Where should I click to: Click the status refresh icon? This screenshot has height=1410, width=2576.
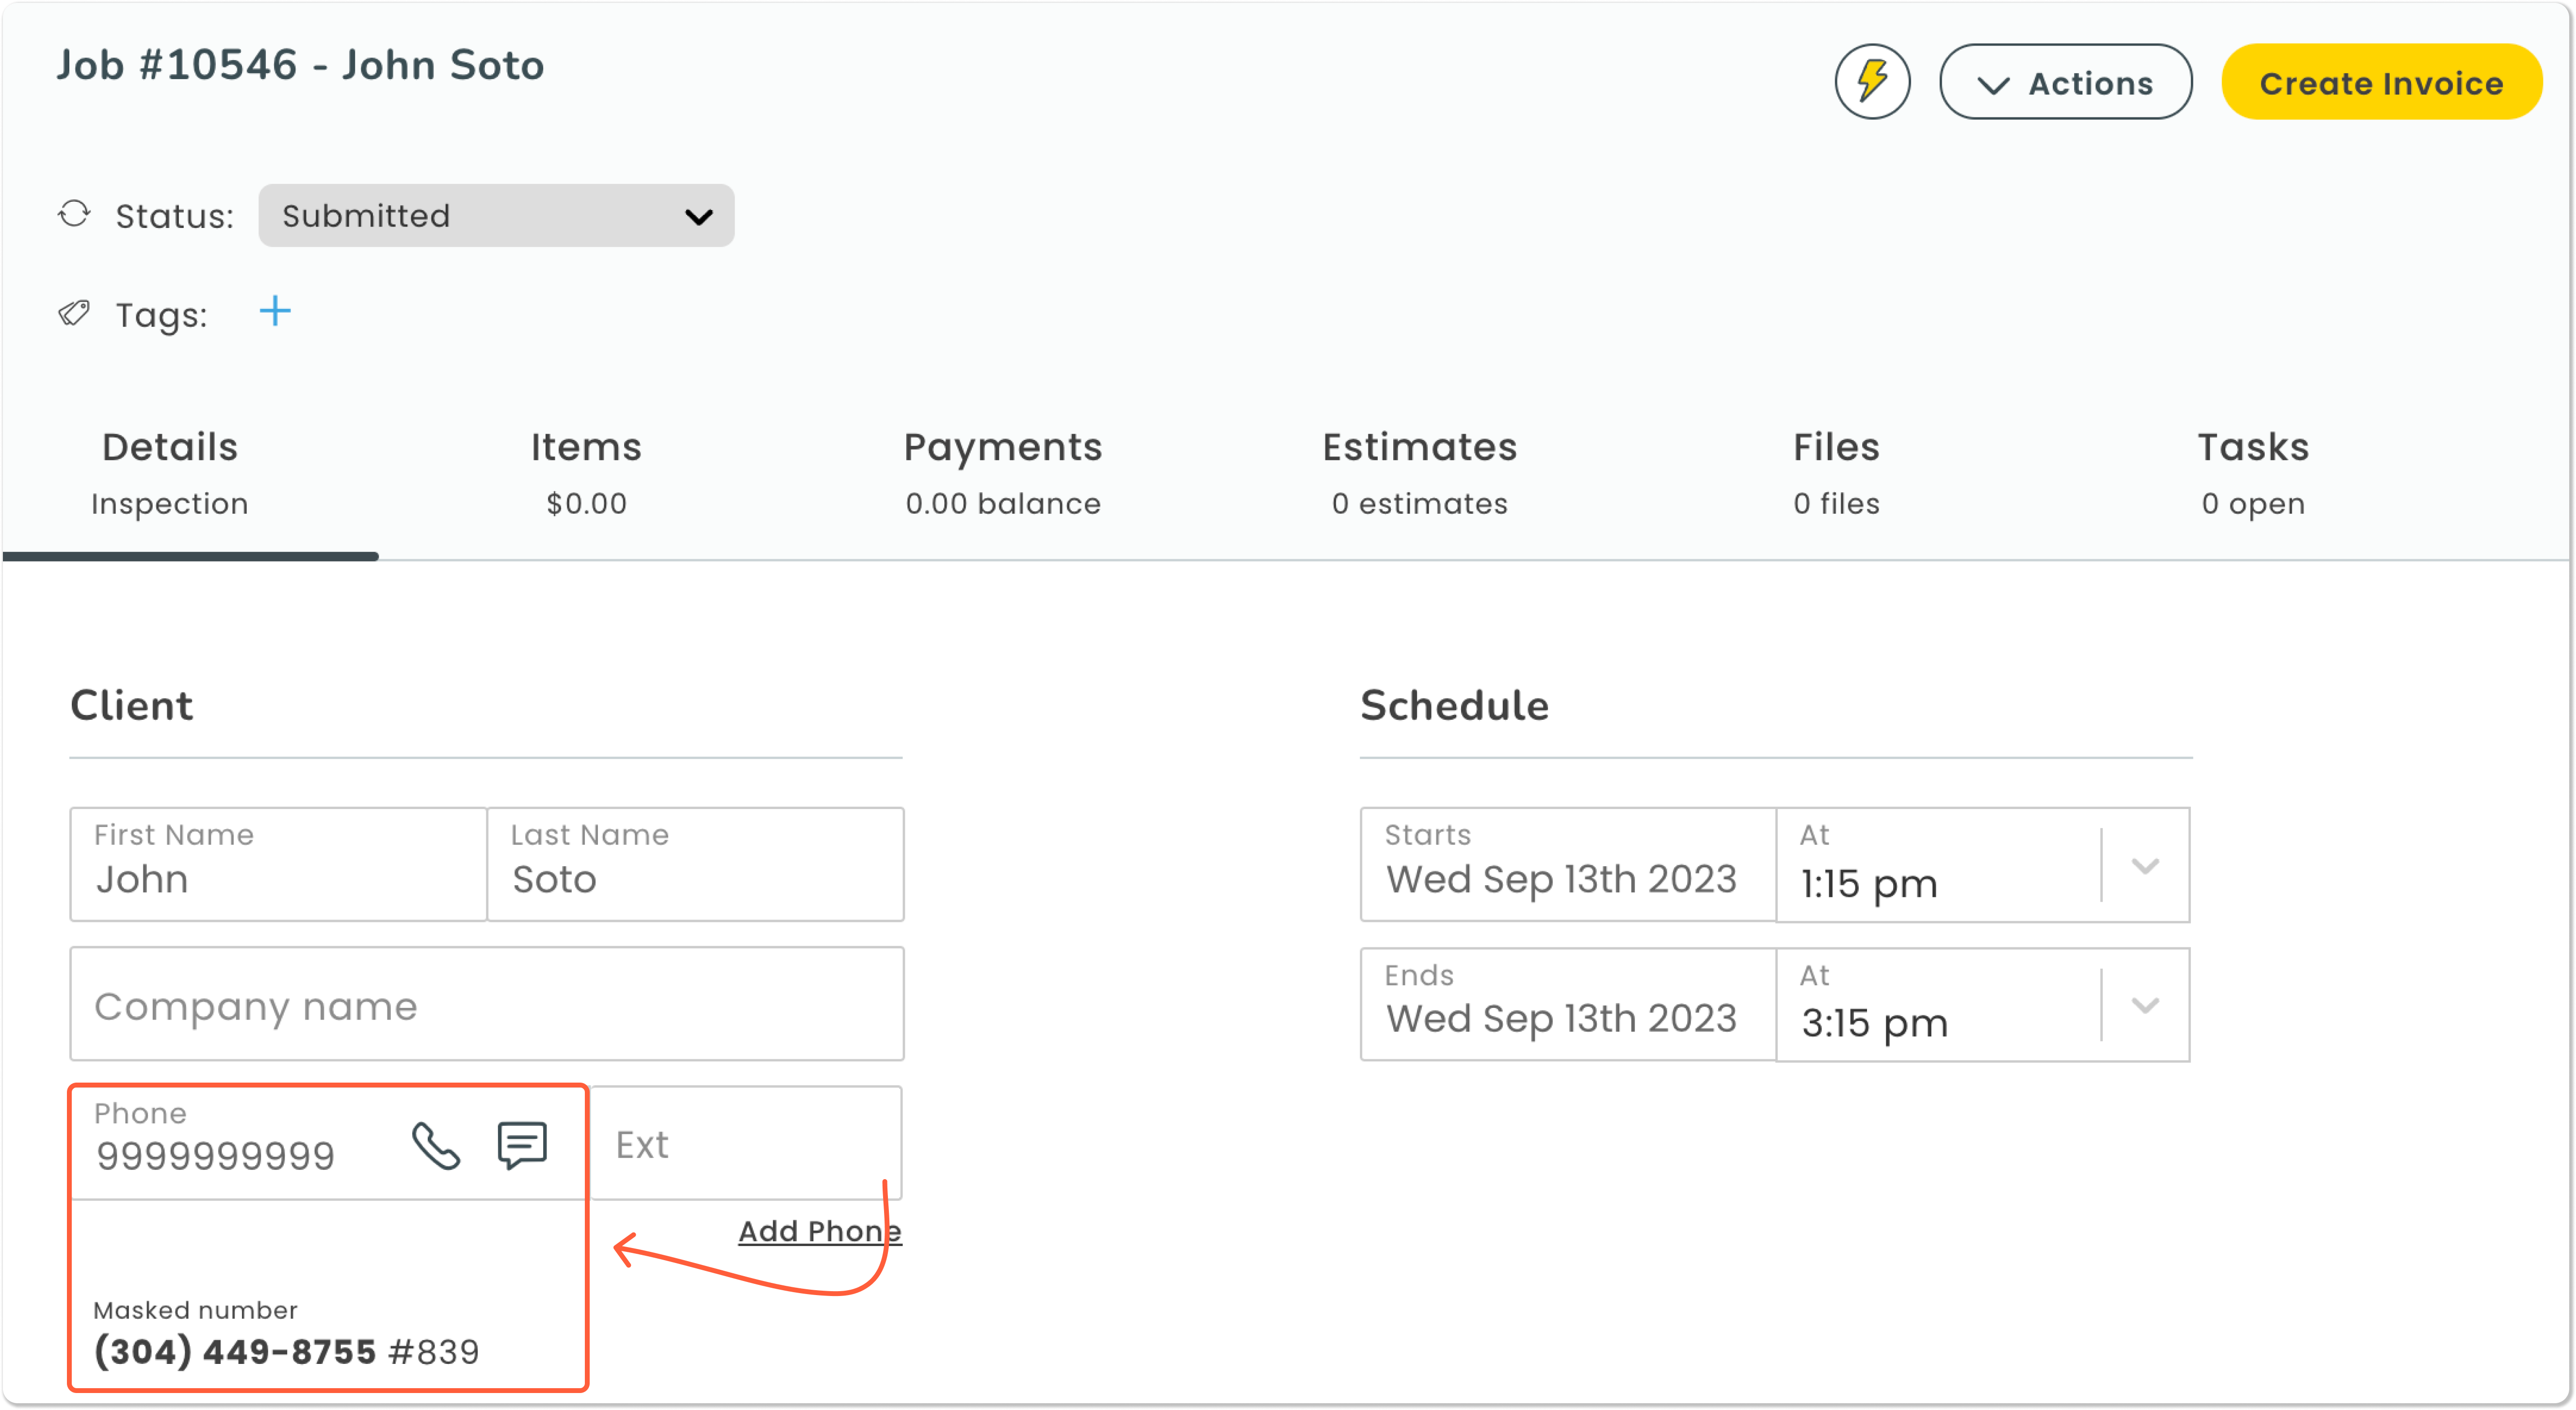click(x=74, y=214)
